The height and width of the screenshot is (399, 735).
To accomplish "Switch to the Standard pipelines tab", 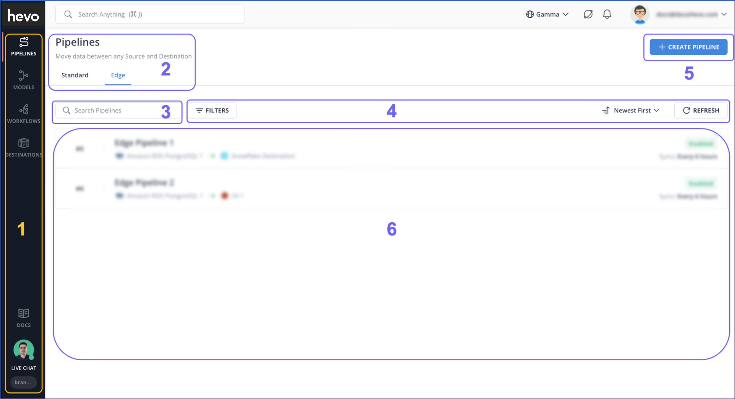I will (75, 75).
